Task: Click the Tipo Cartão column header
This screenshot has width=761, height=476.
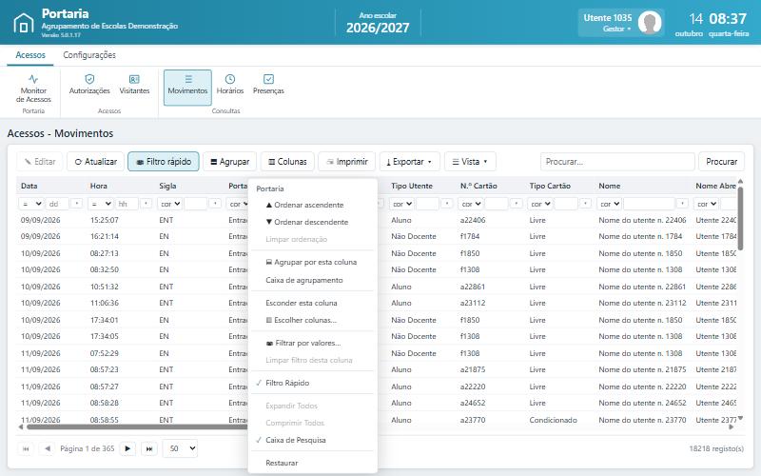Action: 560,186
